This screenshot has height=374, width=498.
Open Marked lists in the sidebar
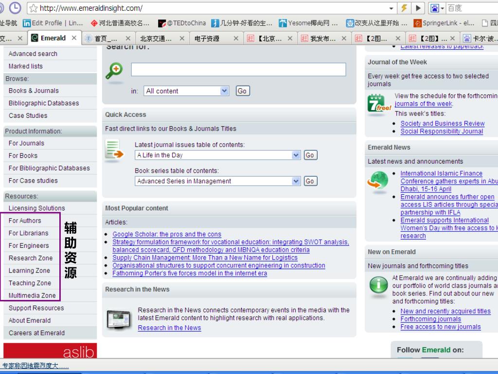(25, 66)
